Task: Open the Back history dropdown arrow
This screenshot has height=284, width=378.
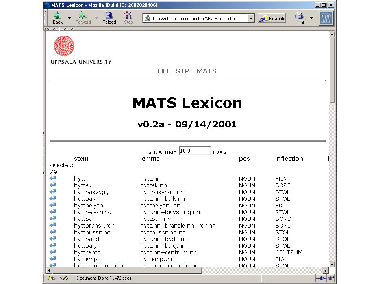Action: pos(69,18)
